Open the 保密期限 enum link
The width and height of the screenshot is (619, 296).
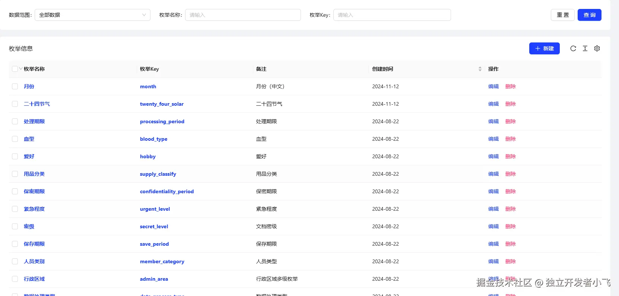[x=34, y=191]
